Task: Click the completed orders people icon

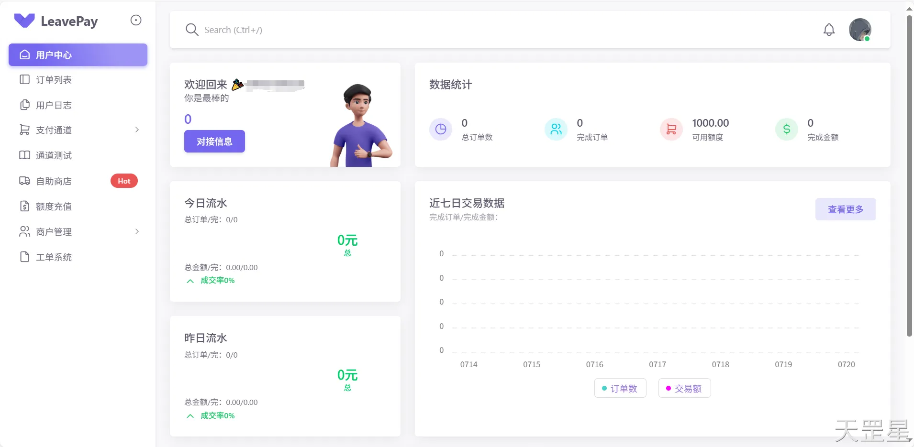Action: pyautogui.click(x=556, y=129)
